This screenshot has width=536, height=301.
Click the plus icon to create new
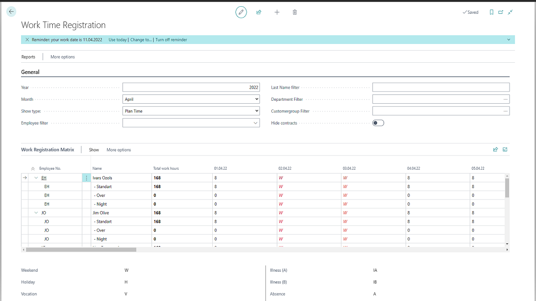click(277, 12)
